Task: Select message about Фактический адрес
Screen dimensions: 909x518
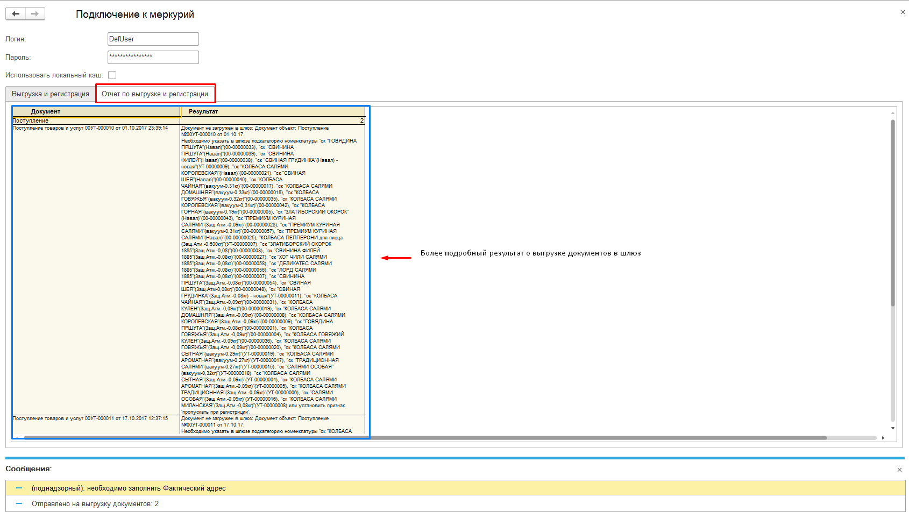Action: (x=456, y=488)
